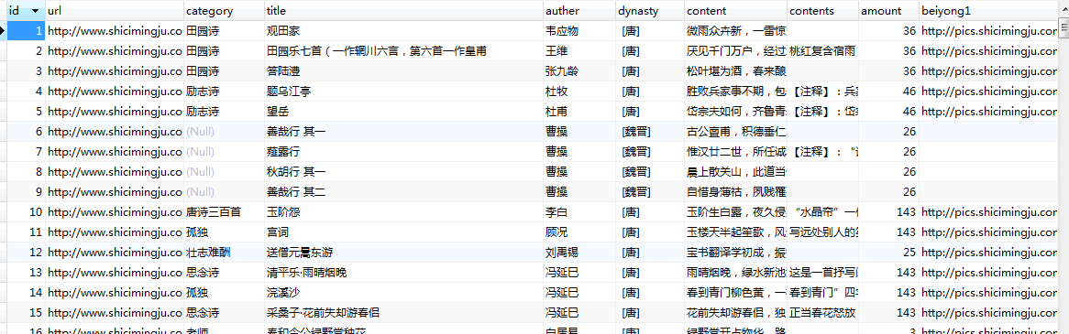Select the title cell 答陆澧
This screenshot has height=334, width=1069.
[404, 70]
